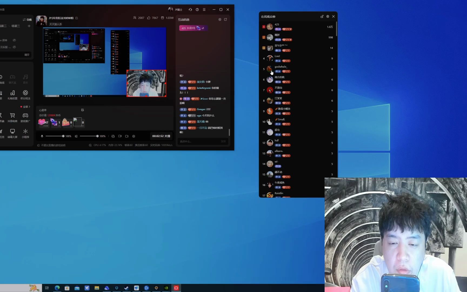Open 不建议直播的游戏说明 notice link
The image size is (467, 292).
[51, 145]
